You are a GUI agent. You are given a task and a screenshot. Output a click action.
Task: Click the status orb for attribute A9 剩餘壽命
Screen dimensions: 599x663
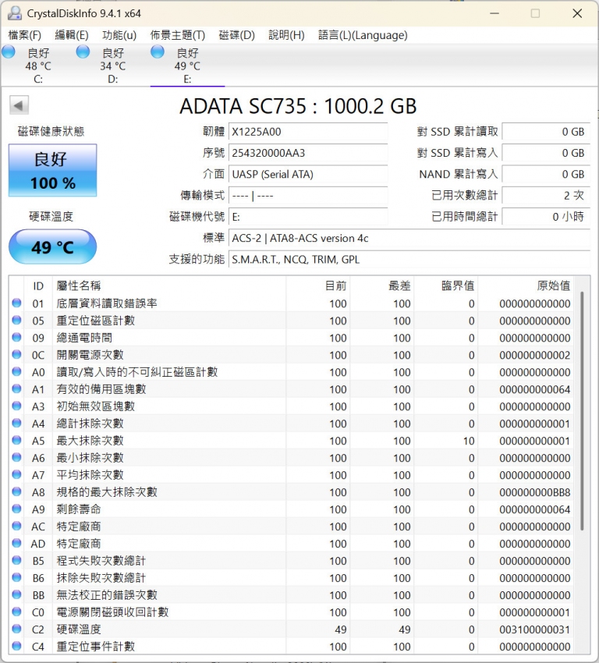point(16,509)
